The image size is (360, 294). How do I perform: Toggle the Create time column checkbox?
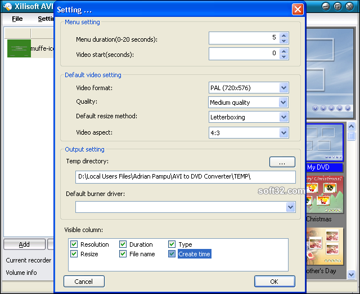point(172,254)
